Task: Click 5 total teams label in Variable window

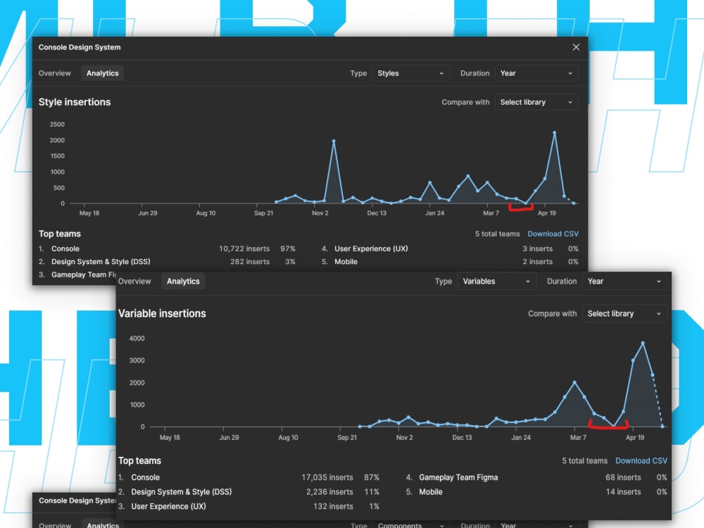Action: click(x=584, y=460)
